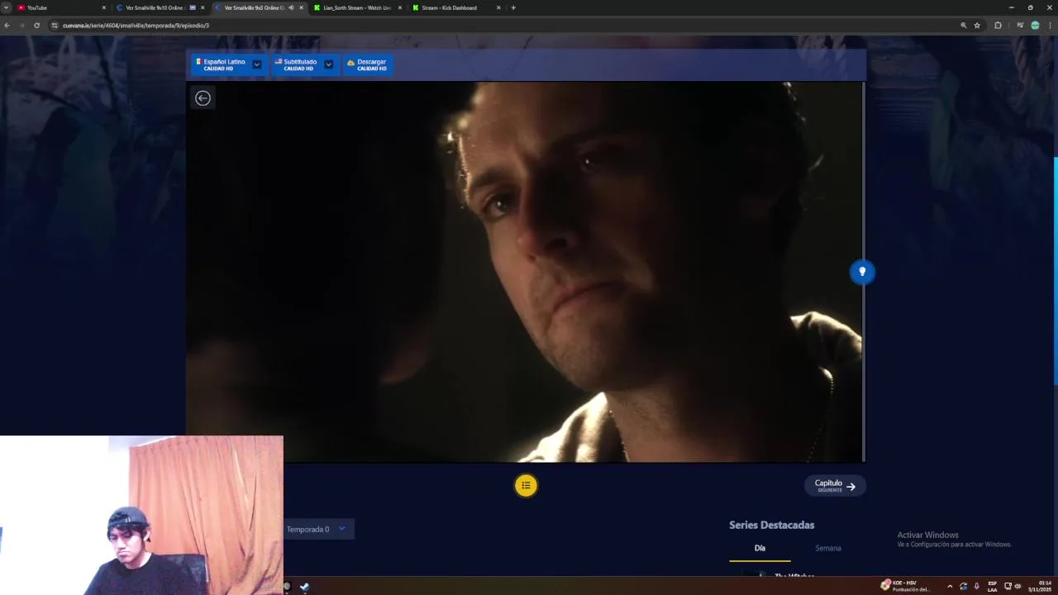Go to the next chapter with Capítulo Siguiente

835,486
